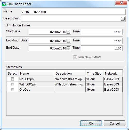Close the Simulation Editor dialog

click(x=121, y=3)
